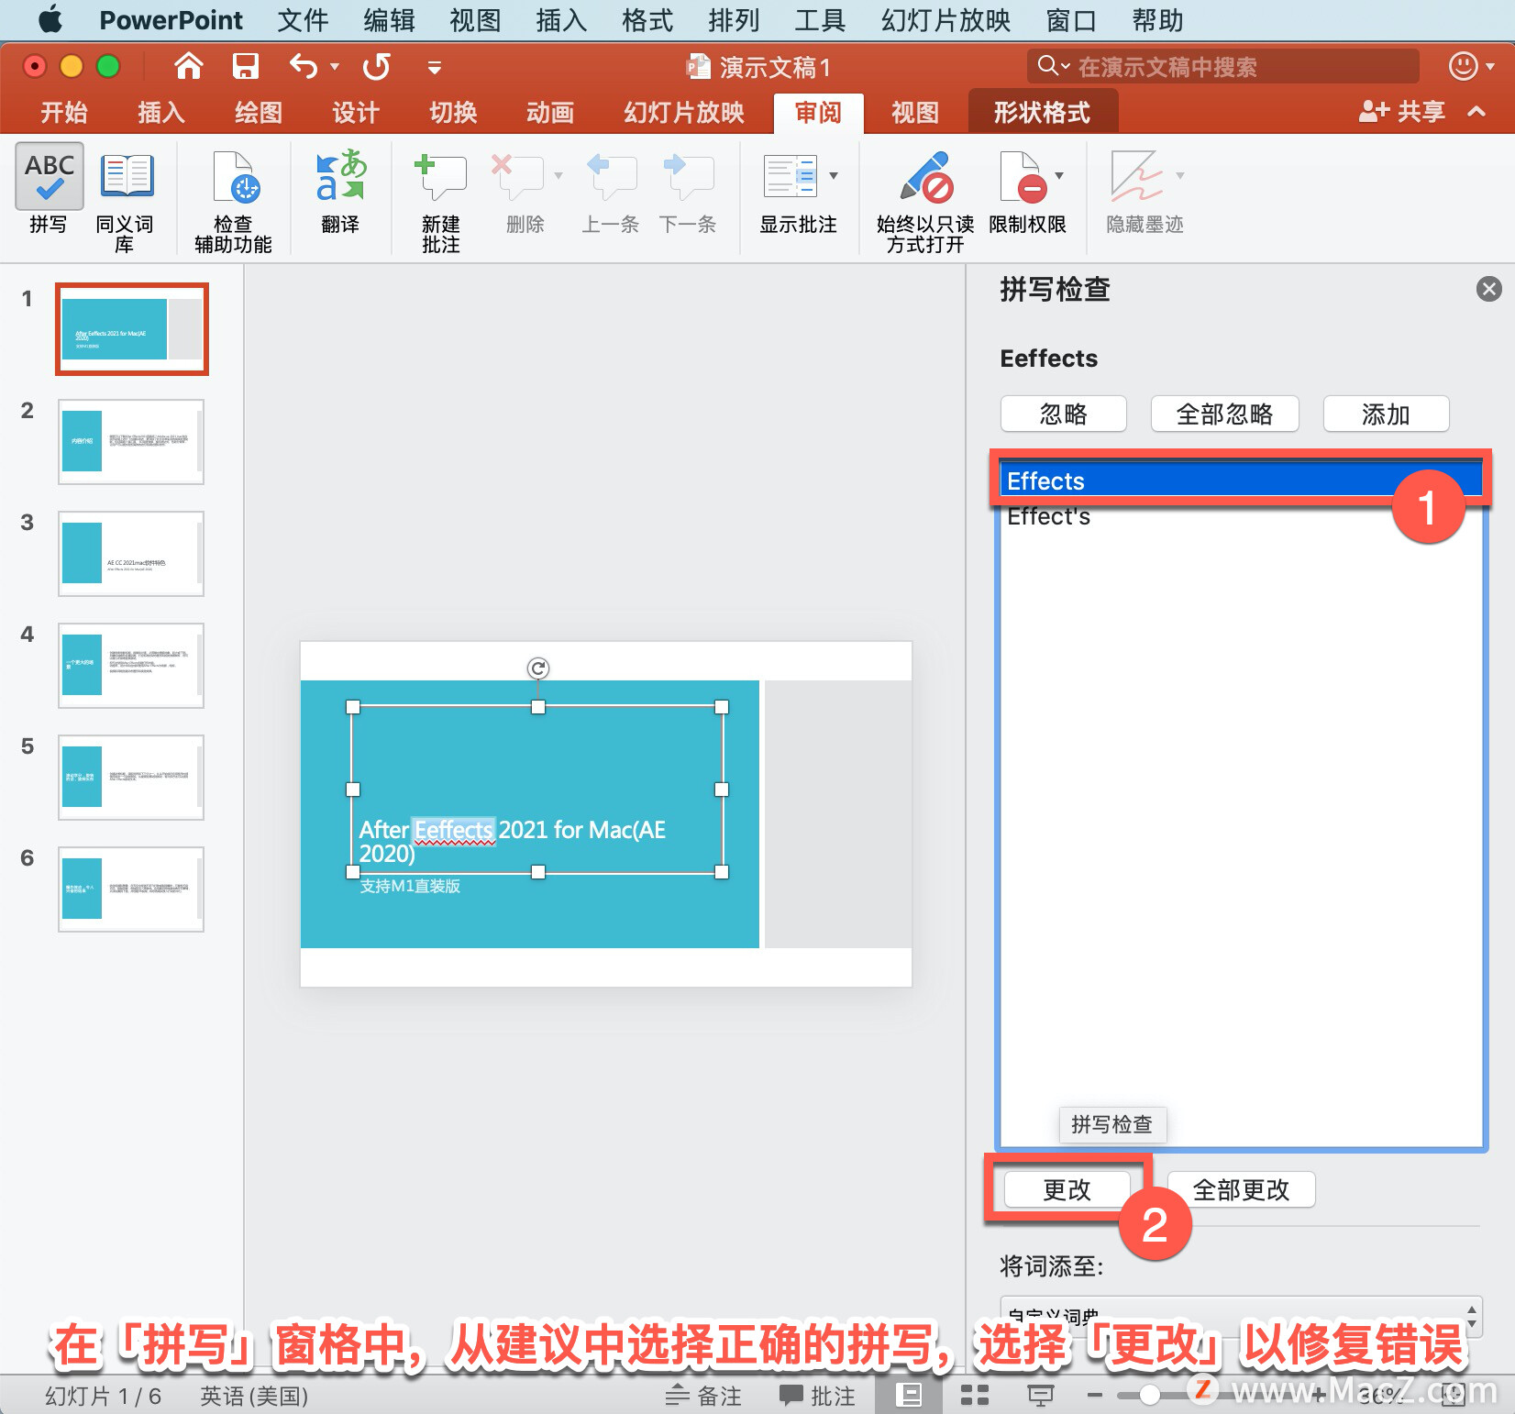Expand Show Comments dropdown arrow
Image resolution: width=1515 pixels, height=1414 pixels.
834,175
